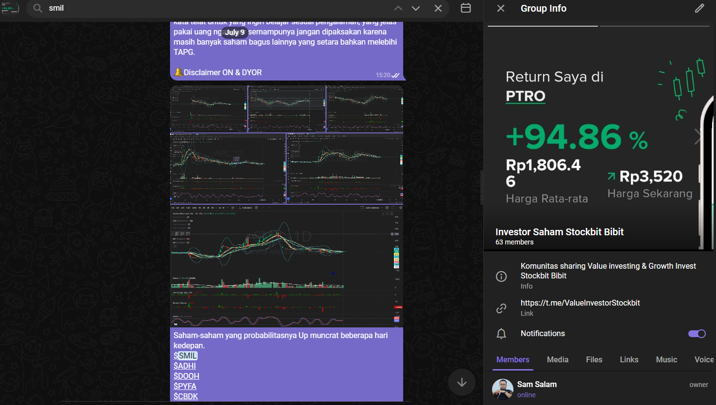This screenshot has height=405, width=716.
Task: Click the pencil edit group icon
Action: click(699, 8)
